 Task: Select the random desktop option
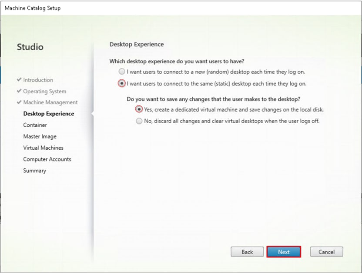pos(122,72)
